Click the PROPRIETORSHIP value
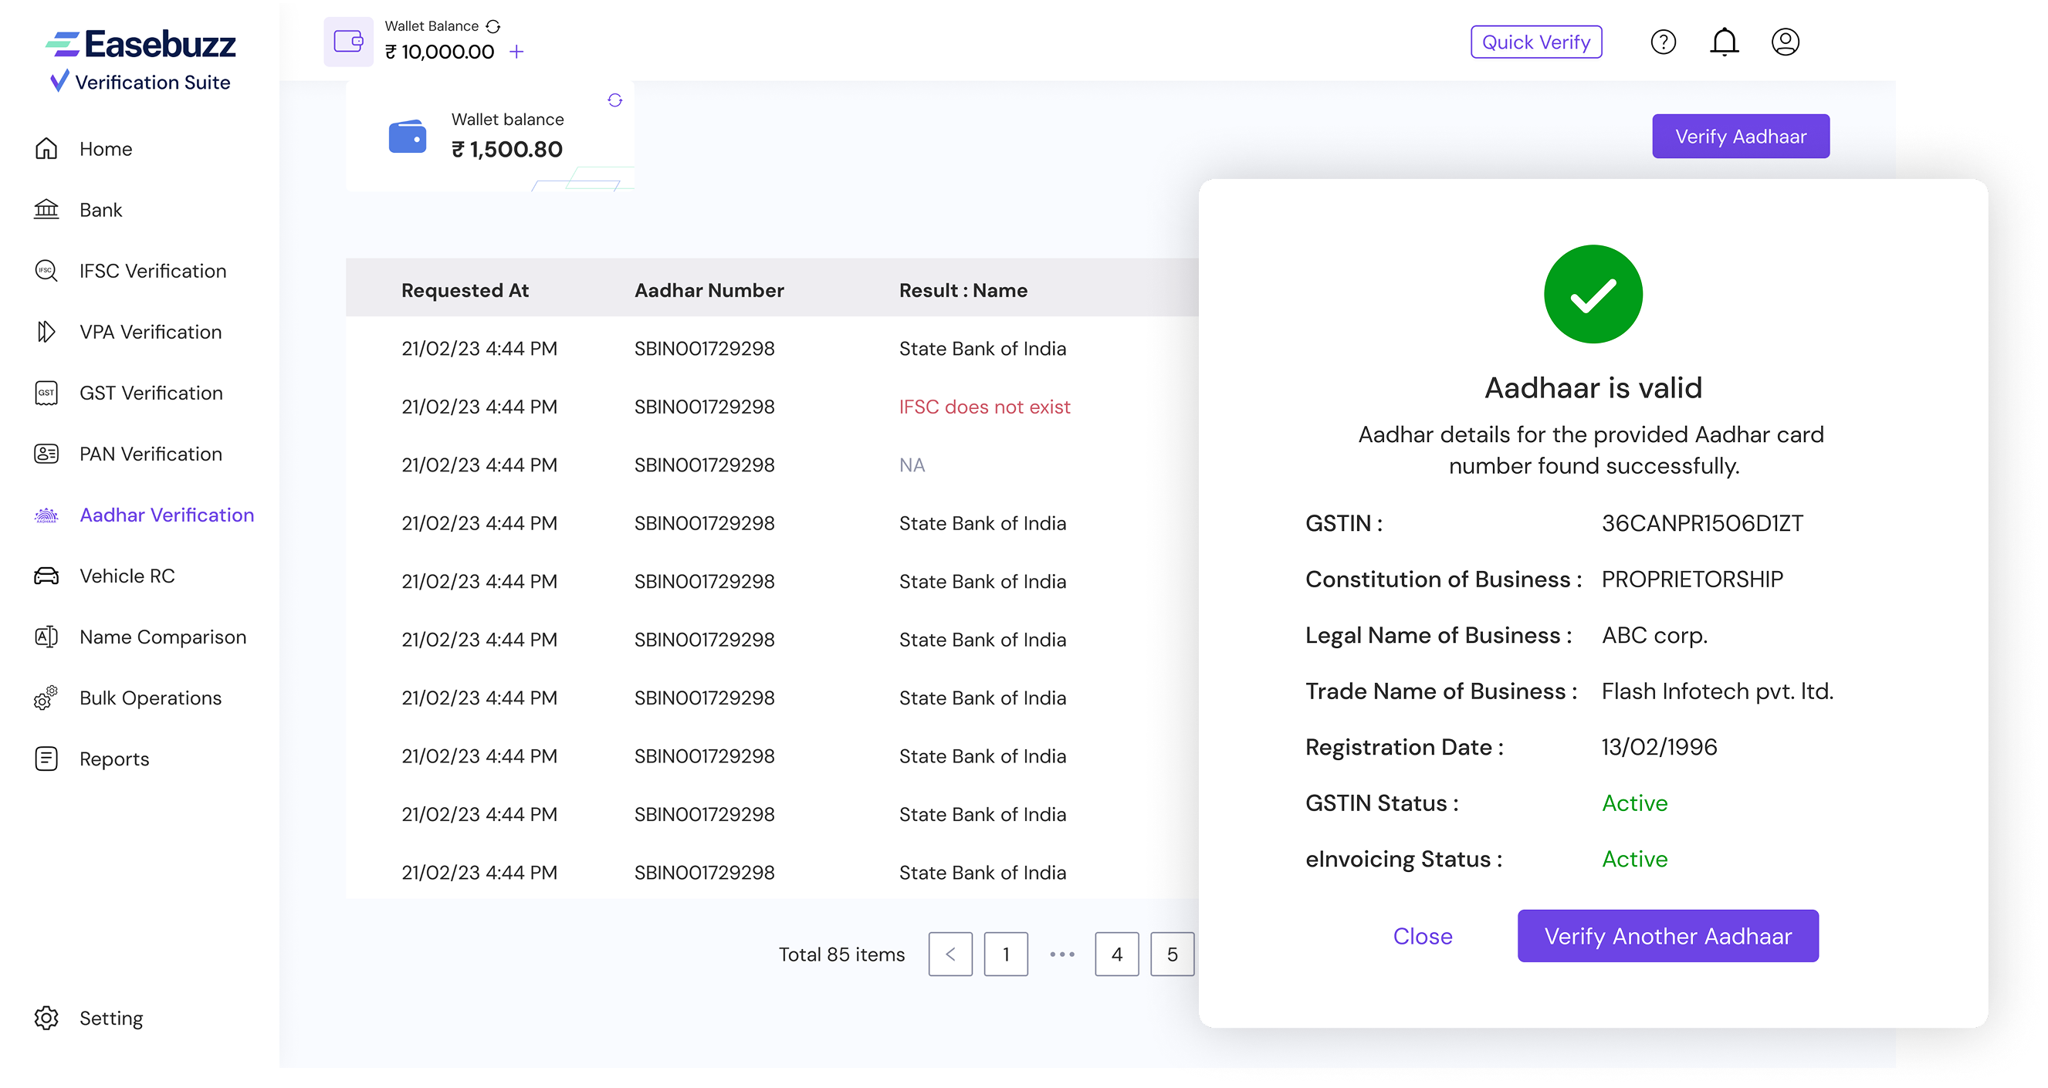The width and height of the screenshot is (2048, 1088). click(x=1692, y=579)
